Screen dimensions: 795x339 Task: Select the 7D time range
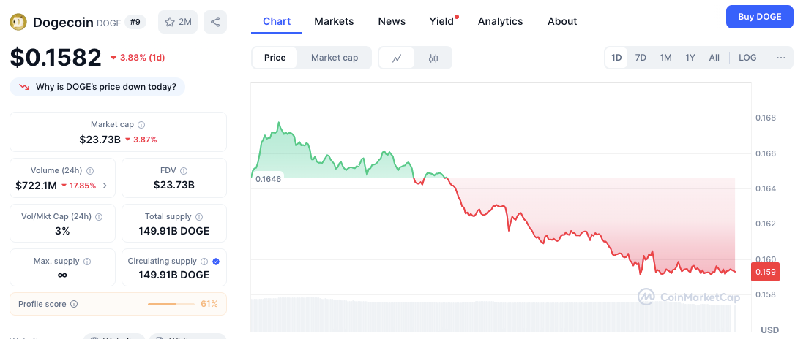(641, 58)
